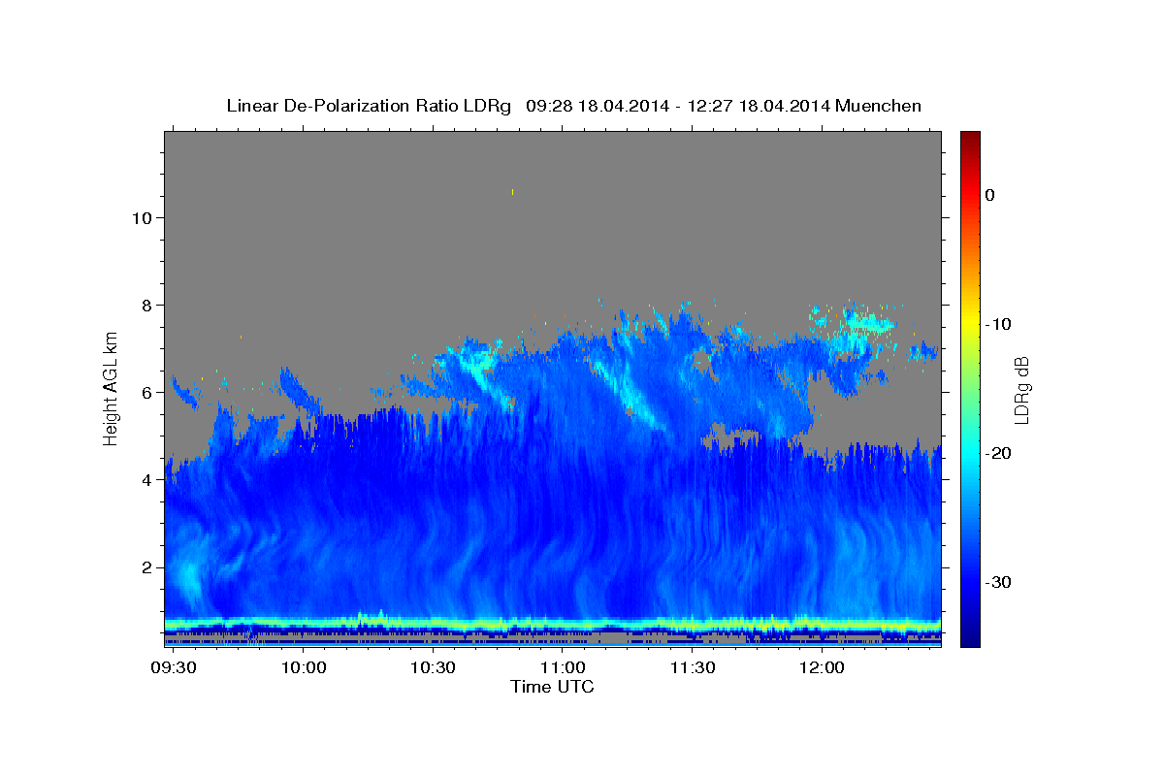Click the end time '12:27 18.04.2014' in title
The width and height of the screenshot is (1164, 776).
click(758, 106)
